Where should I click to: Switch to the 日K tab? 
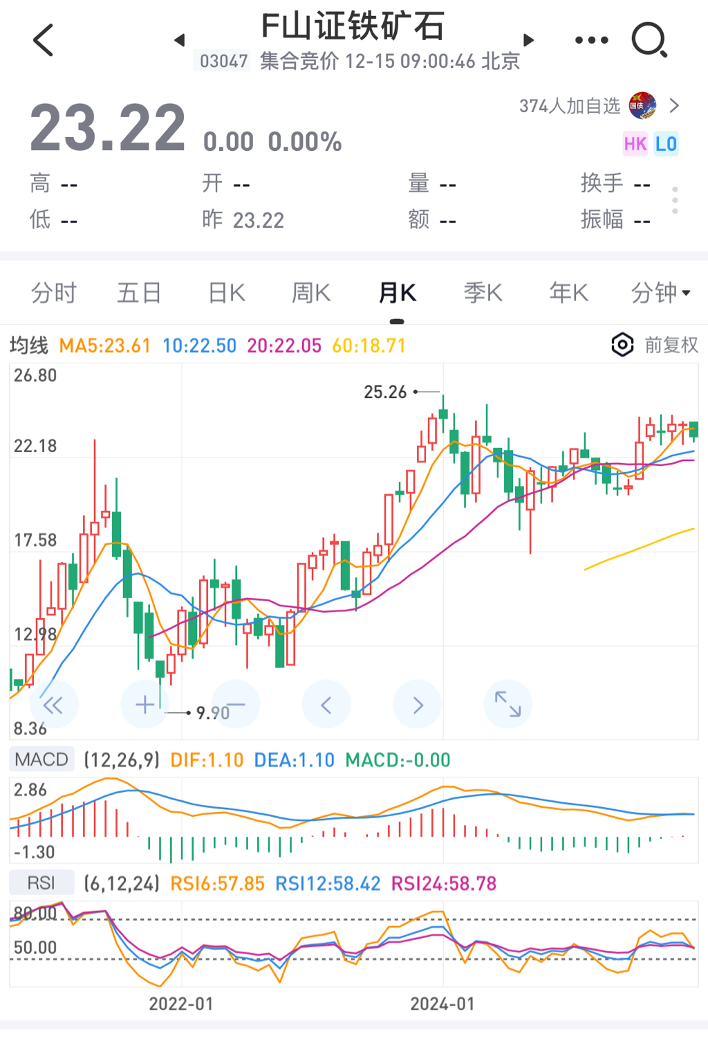227,293
